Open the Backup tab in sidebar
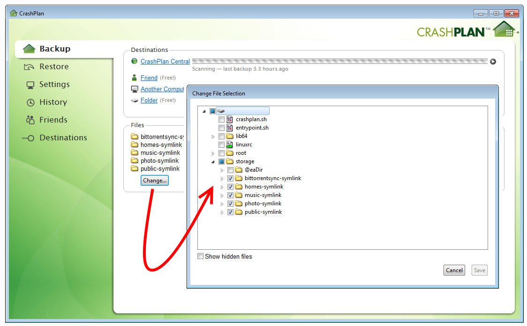The image size is (527, 326). [x=65, y=49]
